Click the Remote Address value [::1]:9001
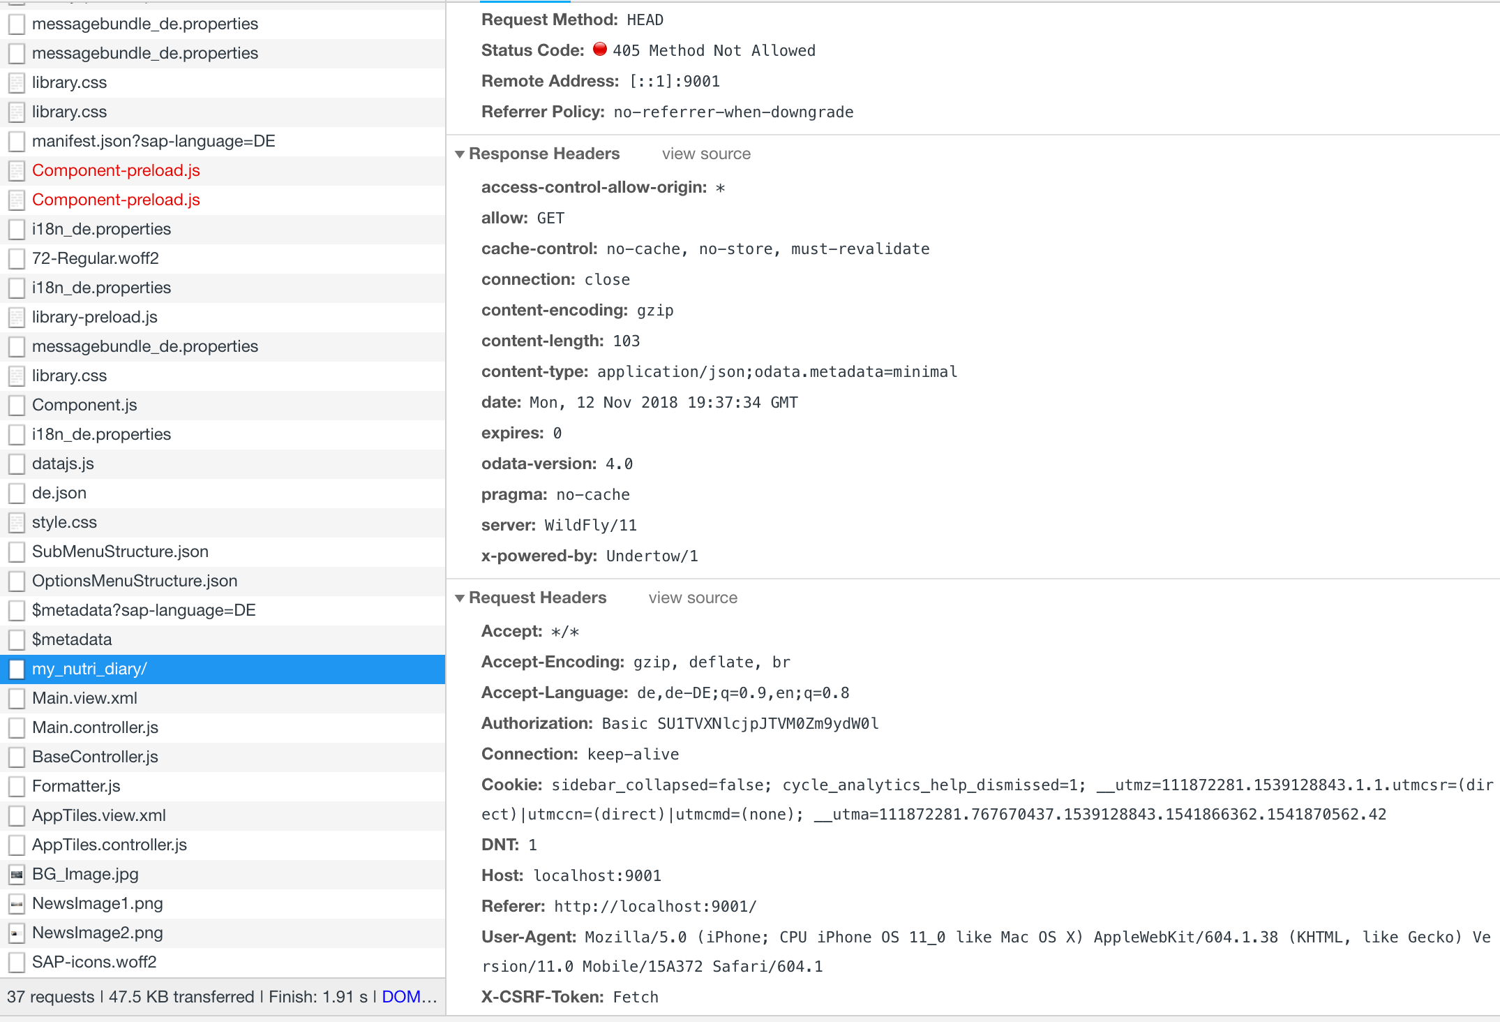 674,81
